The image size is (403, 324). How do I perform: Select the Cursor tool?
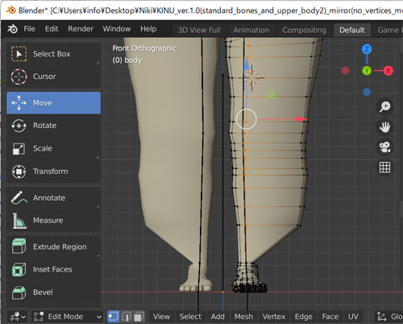[x=53, y=77]
